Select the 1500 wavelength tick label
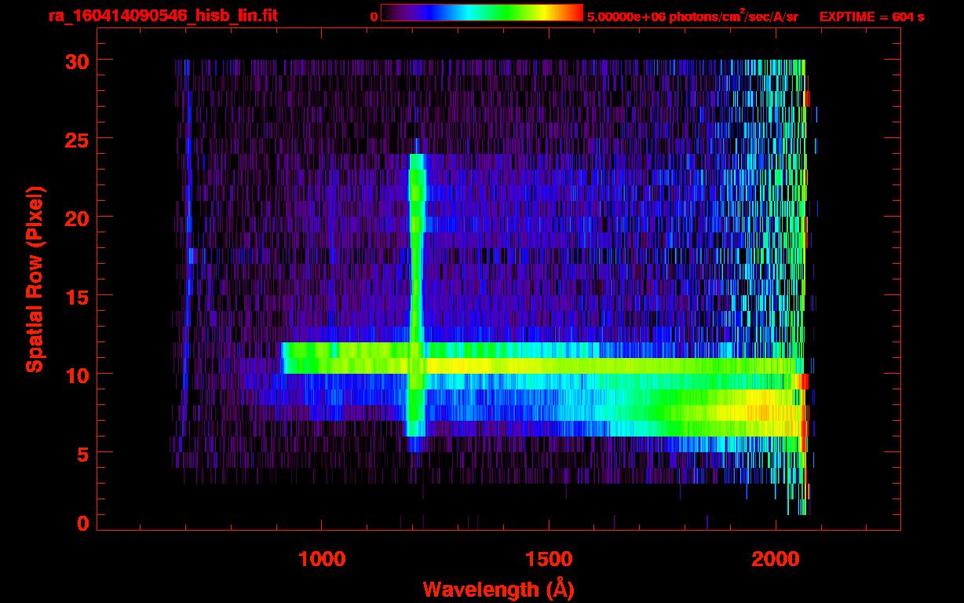This screenshot has height=603, width=964. (x=548, y=558)
